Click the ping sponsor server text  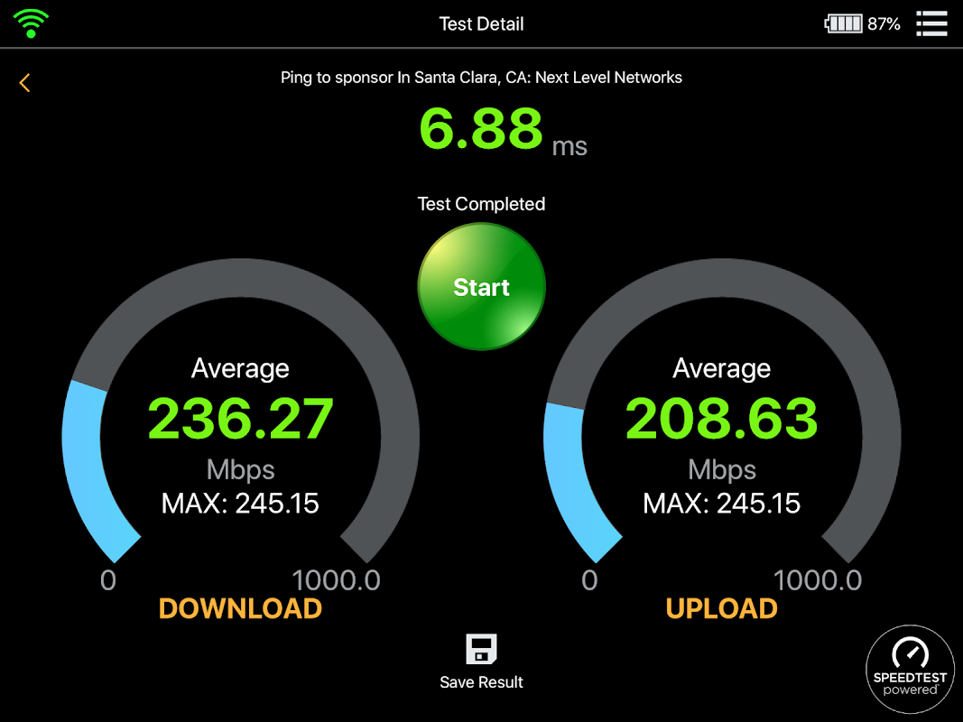click(481, 78)
